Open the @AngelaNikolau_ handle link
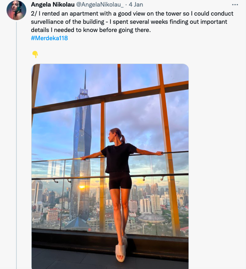Viewport: 246px width, 269px height. (x=100, y=5)
